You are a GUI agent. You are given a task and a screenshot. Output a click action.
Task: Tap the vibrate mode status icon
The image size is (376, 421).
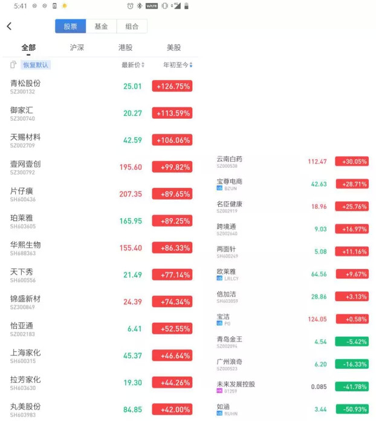165,6
